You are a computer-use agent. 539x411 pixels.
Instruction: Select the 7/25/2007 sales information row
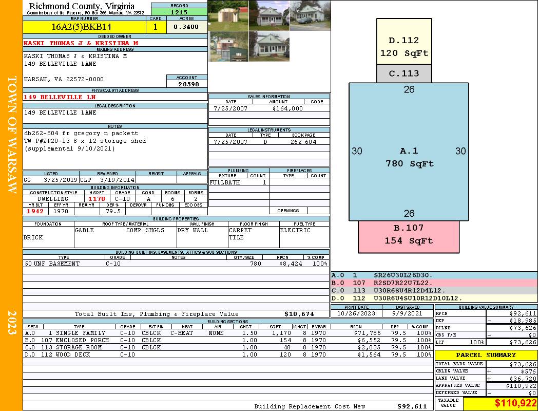tap(269, 108)
